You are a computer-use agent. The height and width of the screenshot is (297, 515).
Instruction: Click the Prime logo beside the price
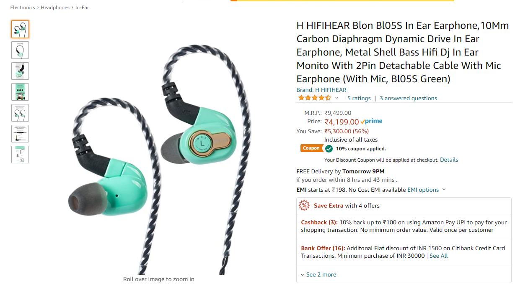tap(371, 122)
